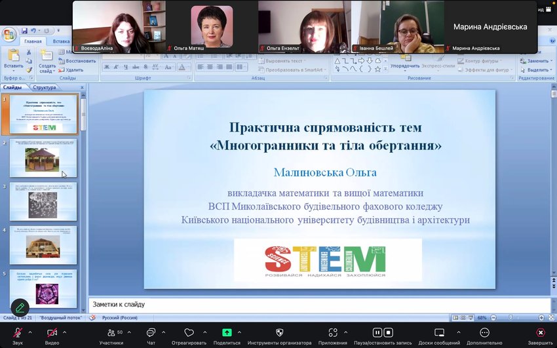This screenshot has width=557, height=348.
Task: Expand the share options arrow beside Поделиться
Action: pos(240,332)
